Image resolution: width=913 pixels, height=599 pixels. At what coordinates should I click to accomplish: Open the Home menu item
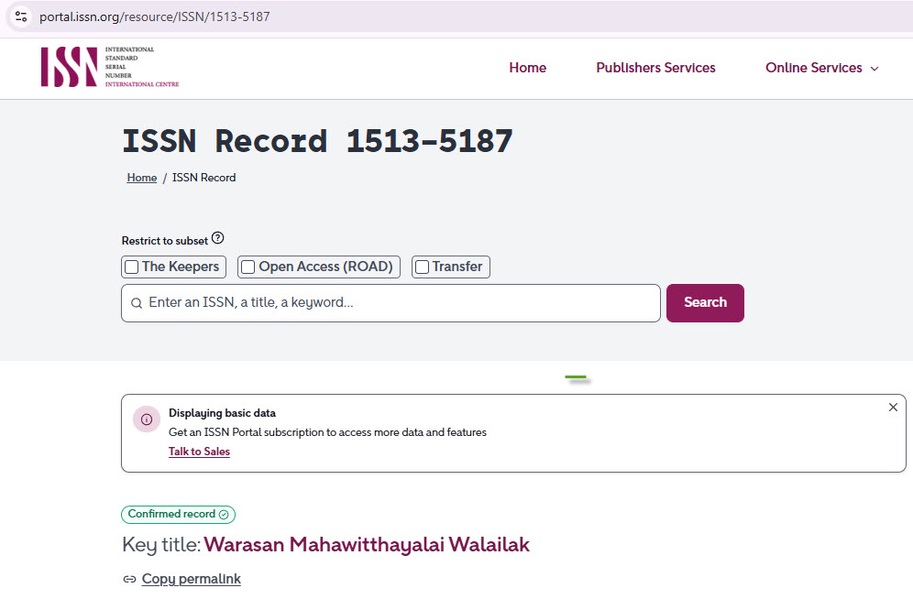pyautogui.click(x=527, y=68)
